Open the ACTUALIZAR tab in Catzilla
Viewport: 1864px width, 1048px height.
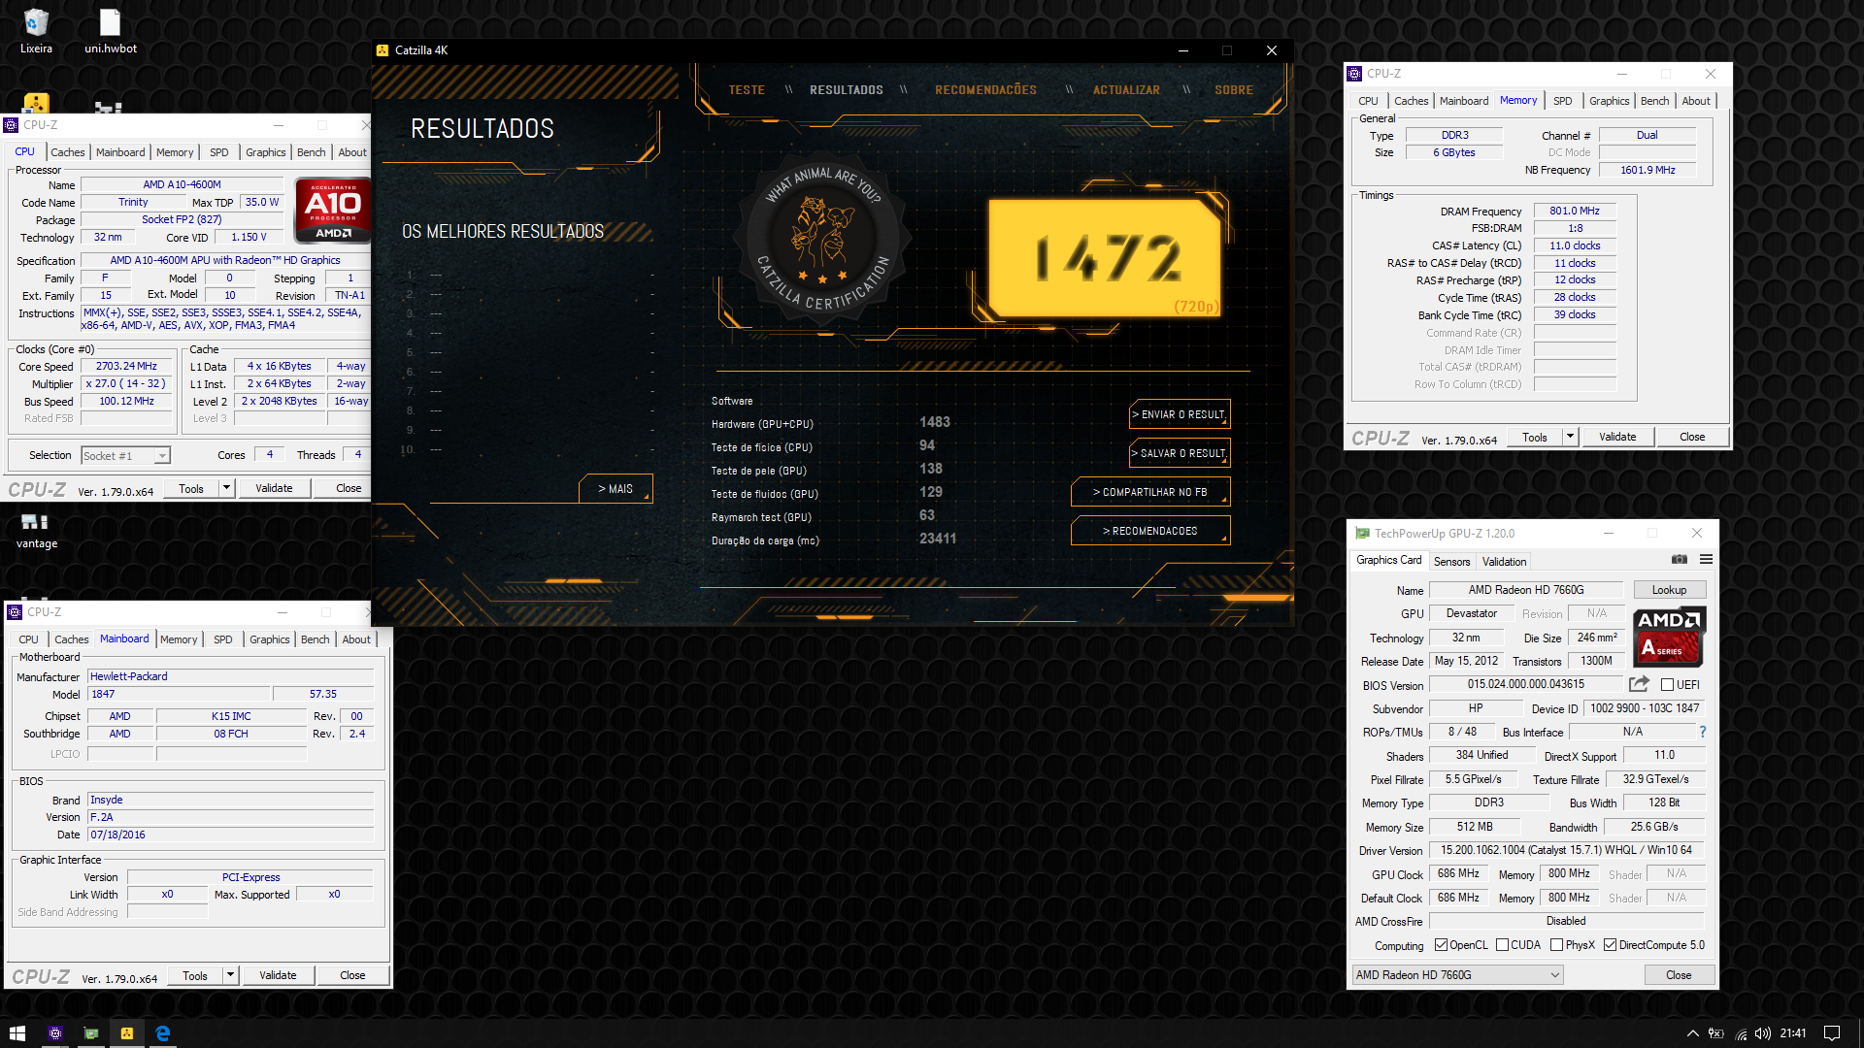coord(1126,90)
